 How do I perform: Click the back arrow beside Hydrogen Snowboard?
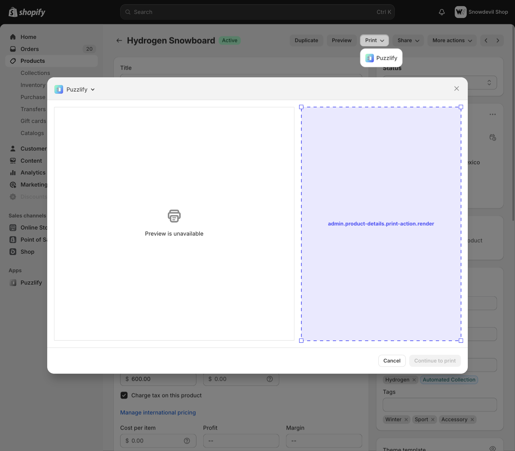[x=119, y=41]
